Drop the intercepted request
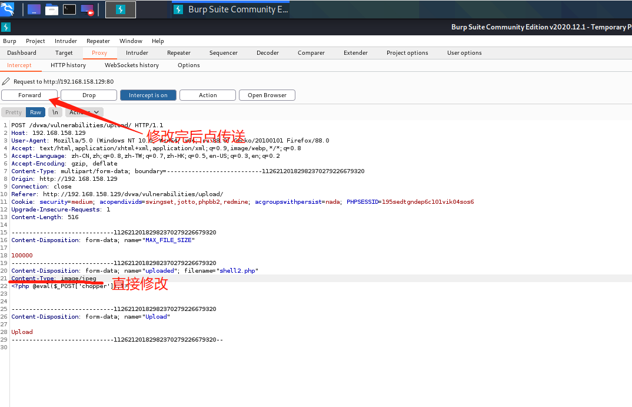 pyautogui.click(x=89, y=95)
